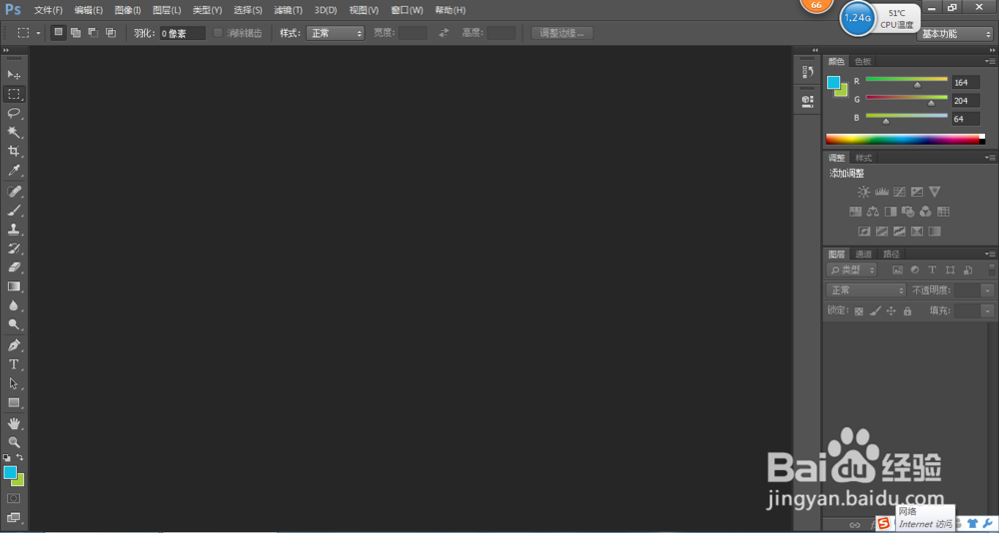Add a Curves adjustment
The image size is (999, 533).
(900, 192)
